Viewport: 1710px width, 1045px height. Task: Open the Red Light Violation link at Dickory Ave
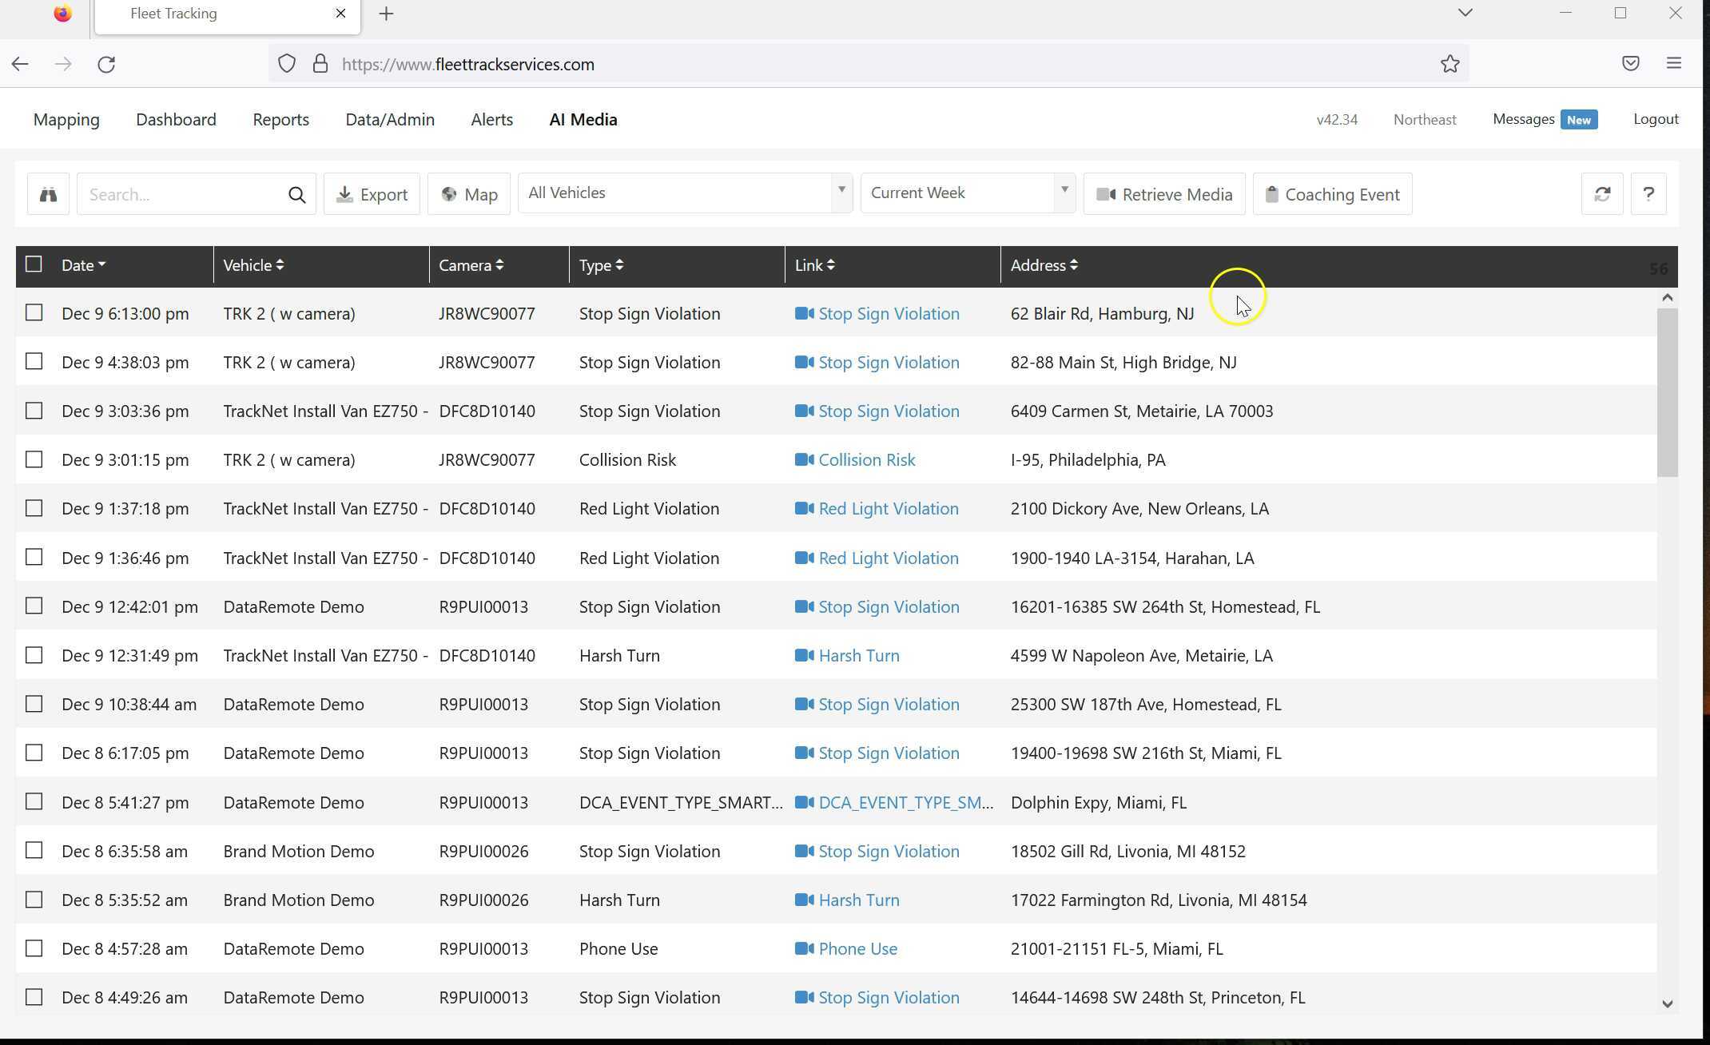(x=888, y=509)
